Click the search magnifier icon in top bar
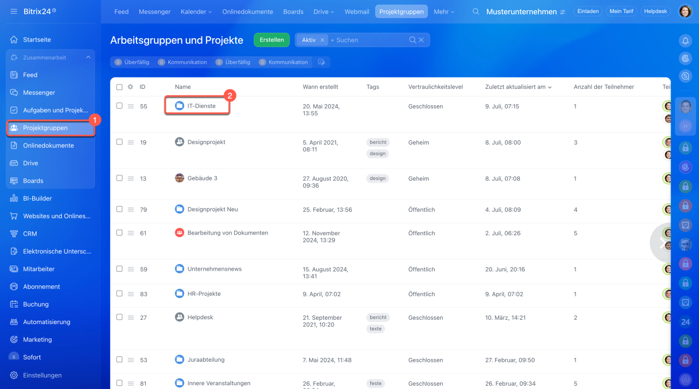The width and height of the screenshot is (699, 389). [476, 11]
